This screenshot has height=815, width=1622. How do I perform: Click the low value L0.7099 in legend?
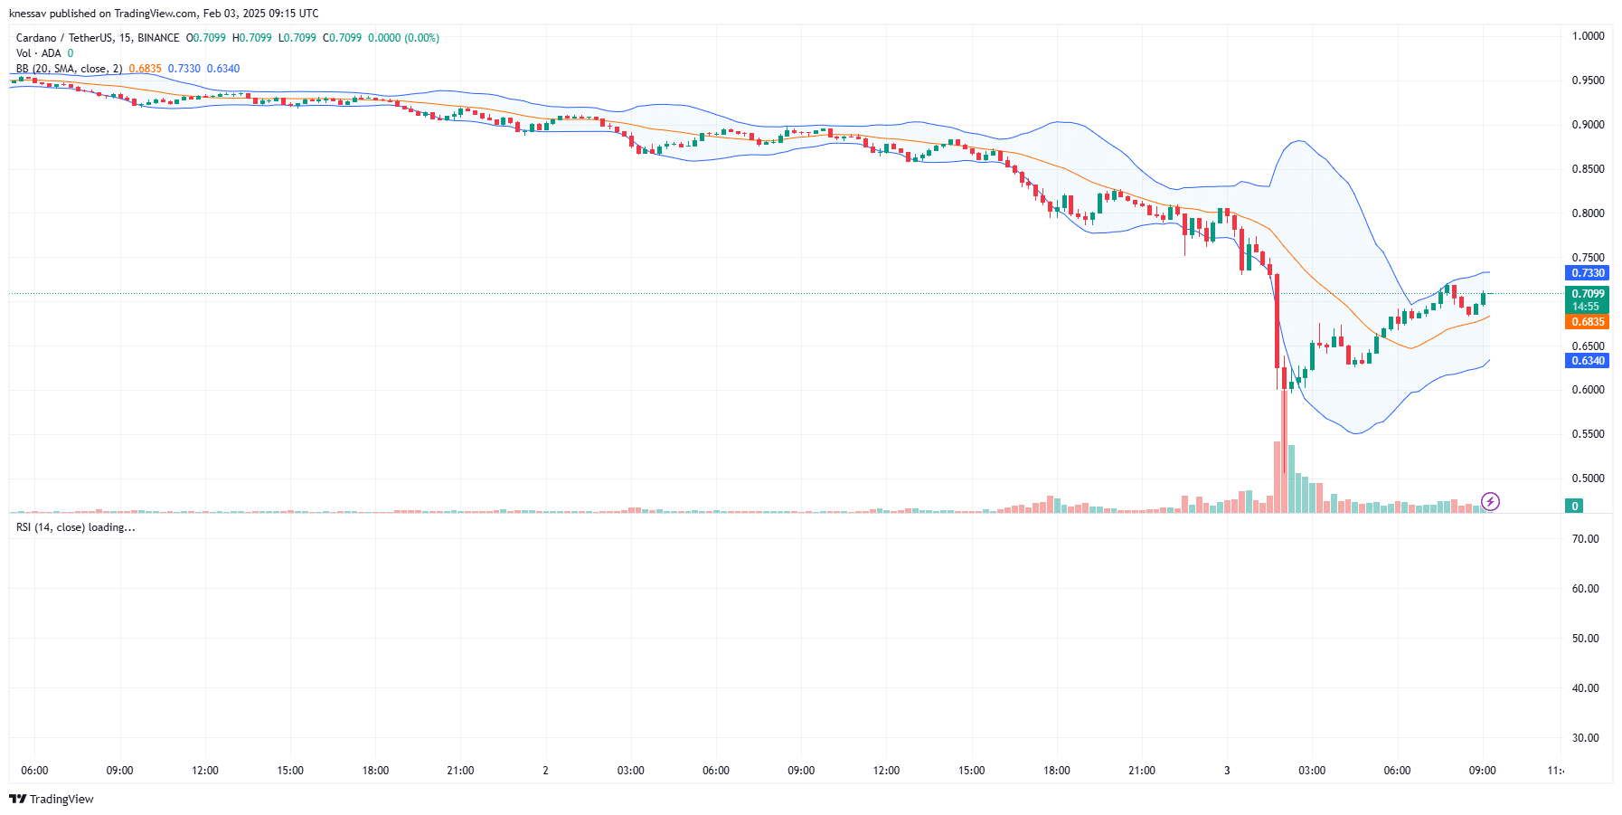pyautogui.click(x=297, y=38)
